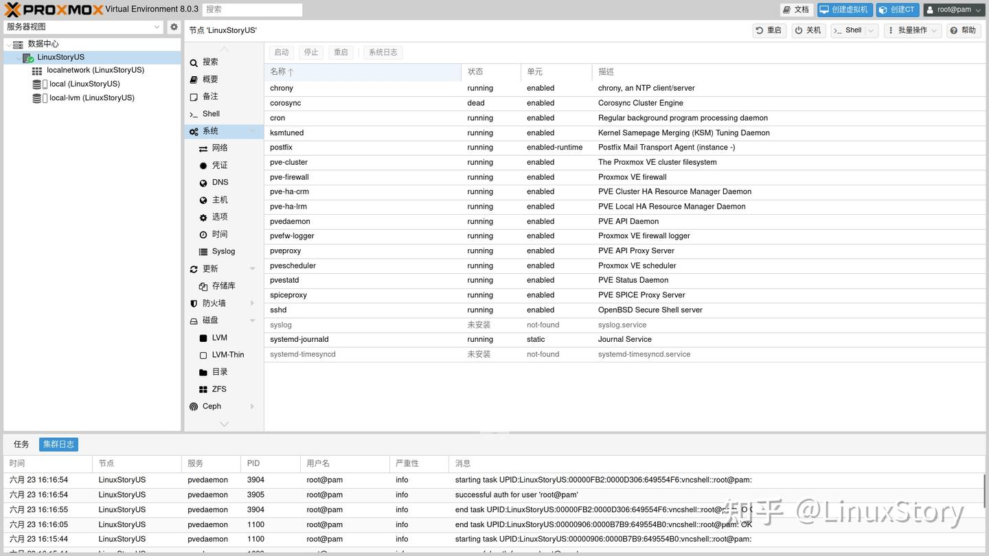Viewport: 989px width, 556px height.
Task: Open the 服务器视图 view selector dropdown
Action: click(x=156, y=27)
